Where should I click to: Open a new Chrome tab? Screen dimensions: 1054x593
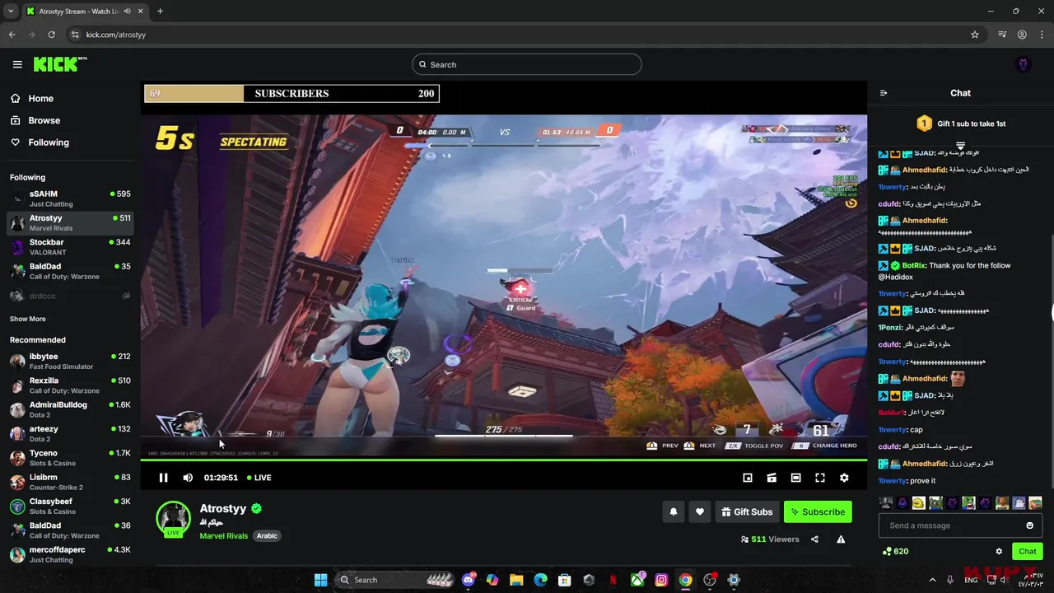coord(160,11)
